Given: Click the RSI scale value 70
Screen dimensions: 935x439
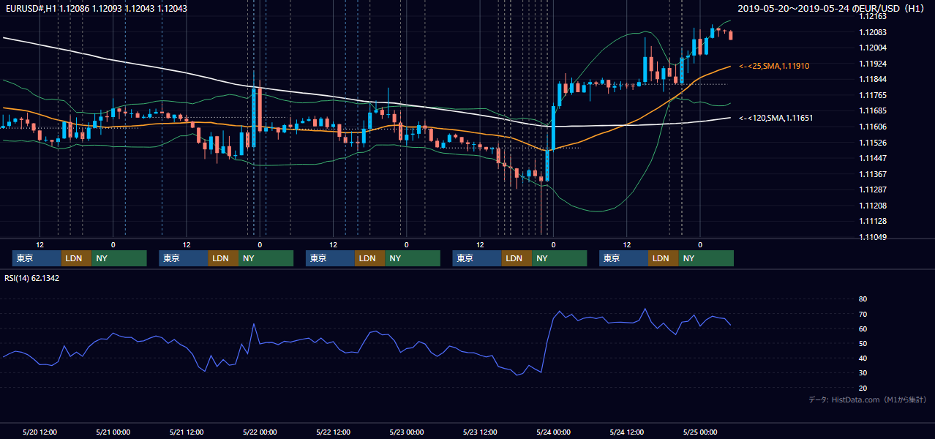Looking at the screenshot, I should point(863,314).
